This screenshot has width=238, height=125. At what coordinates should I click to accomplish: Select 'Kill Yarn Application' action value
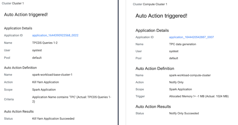[45, 82]
